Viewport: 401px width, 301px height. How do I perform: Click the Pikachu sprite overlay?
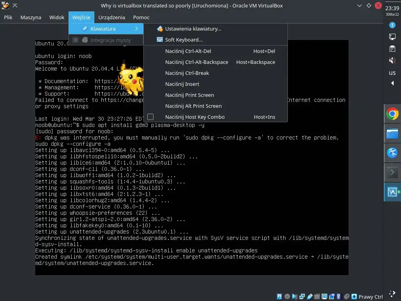tap(131, 78)
